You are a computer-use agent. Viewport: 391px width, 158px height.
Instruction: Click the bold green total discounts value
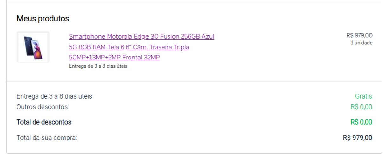pos(361,122)
